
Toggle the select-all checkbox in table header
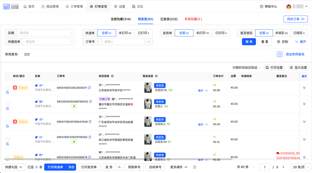pos(7,76)
